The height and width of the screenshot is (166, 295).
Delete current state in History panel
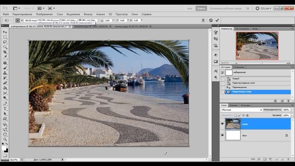point(288,101)
